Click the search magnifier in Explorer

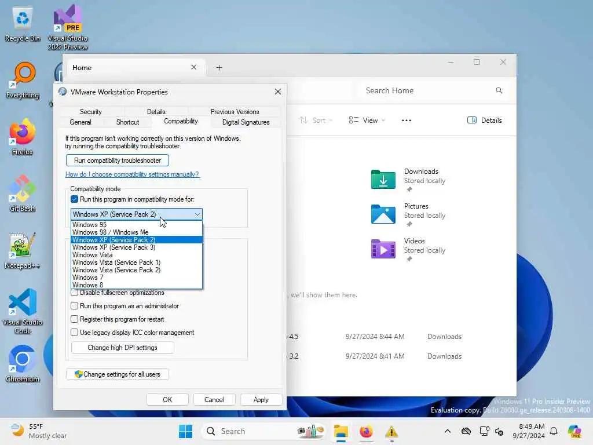point(499,90)
